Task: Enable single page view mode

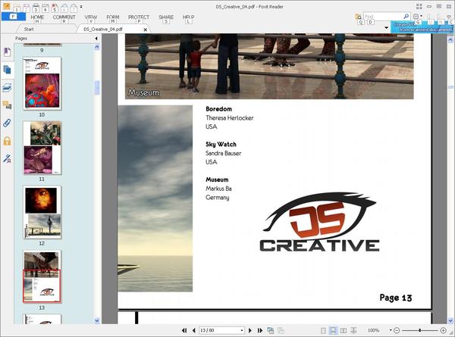Action: tap(323, 330)
